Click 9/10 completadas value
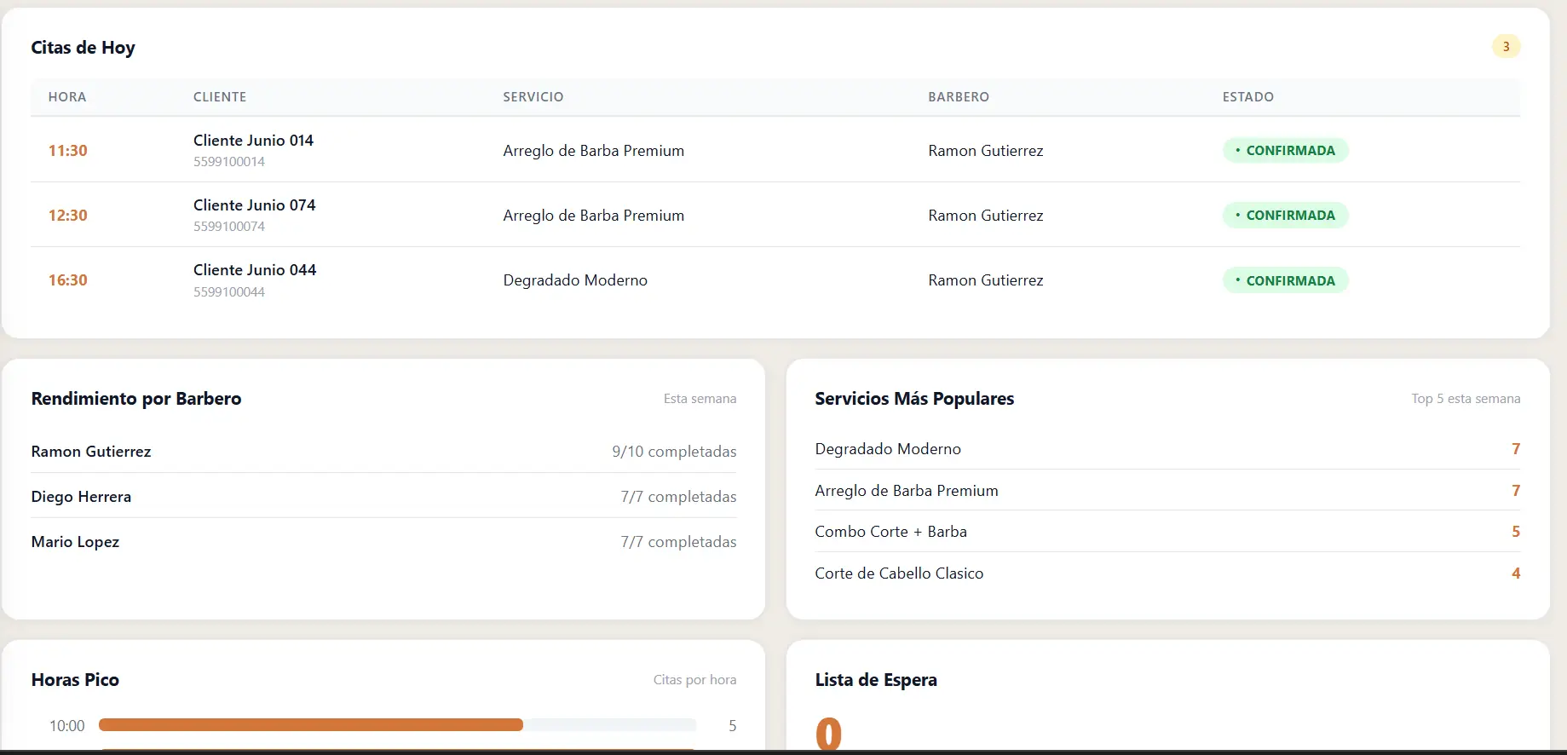Image resolution: width=1567 pixels, height=755 pixels. click(674, 452)
